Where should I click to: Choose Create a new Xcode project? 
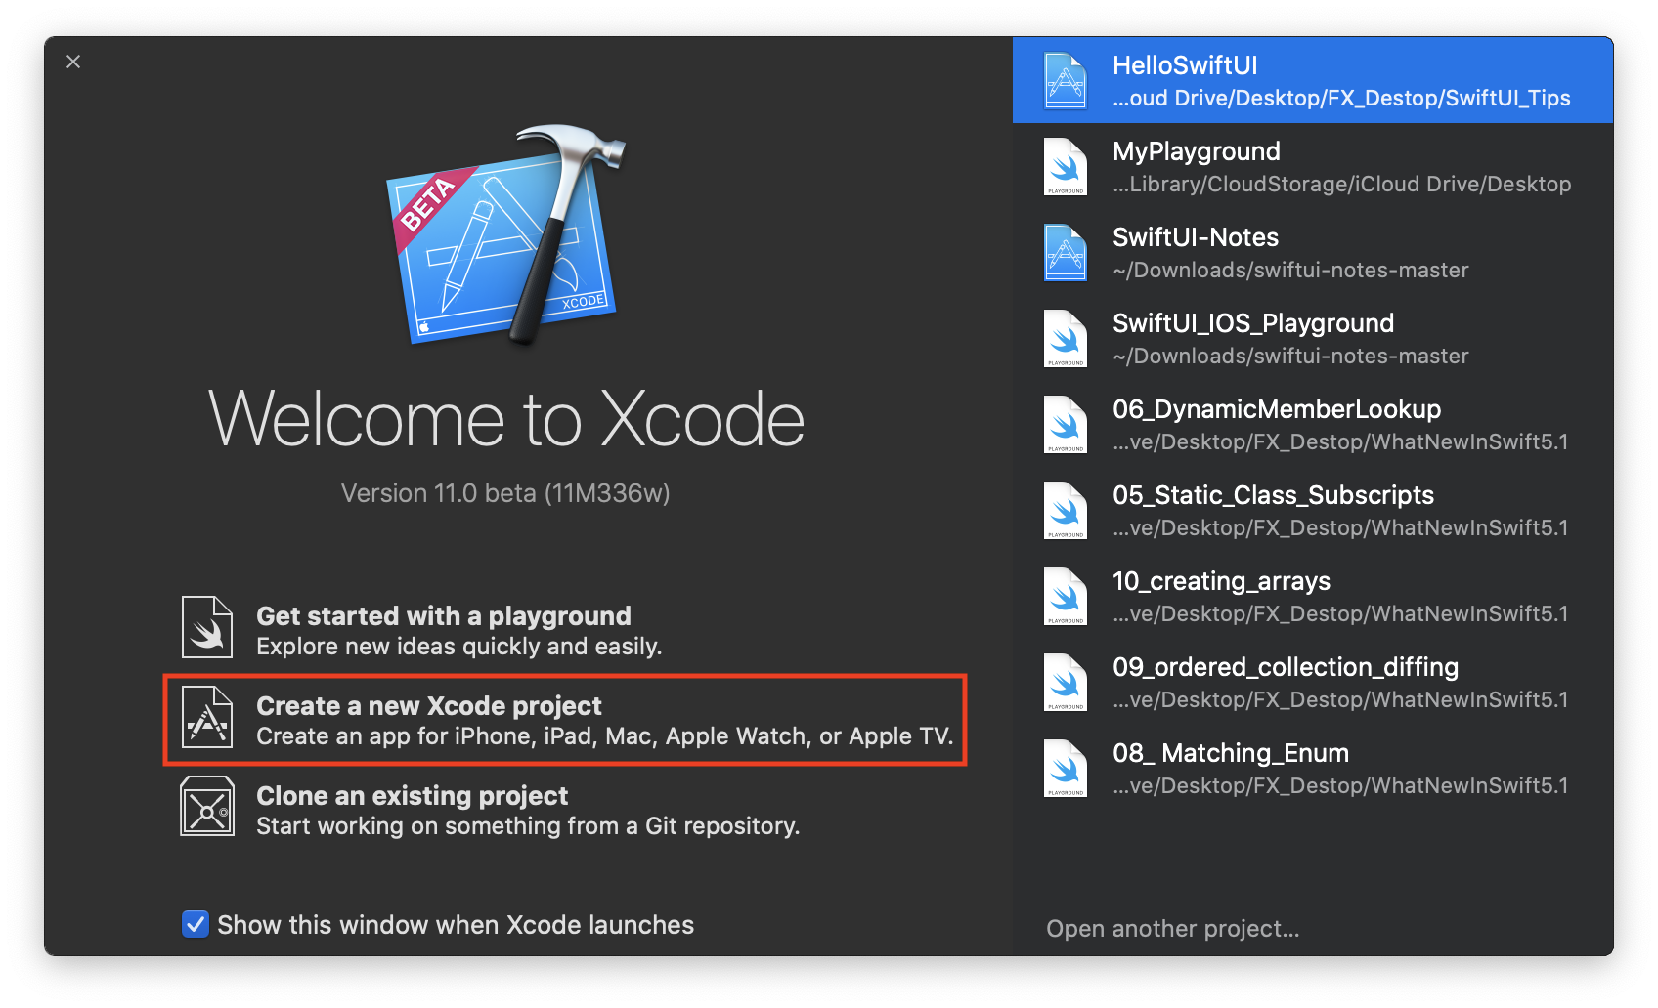[x=565, y=720]
